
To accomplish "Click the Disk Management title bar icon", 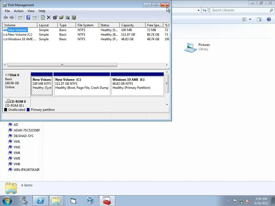I will point(5,5).
